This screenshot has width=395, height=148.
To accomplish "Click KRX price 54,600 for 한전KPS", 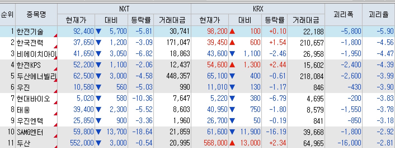I will [x=217, y=65].
